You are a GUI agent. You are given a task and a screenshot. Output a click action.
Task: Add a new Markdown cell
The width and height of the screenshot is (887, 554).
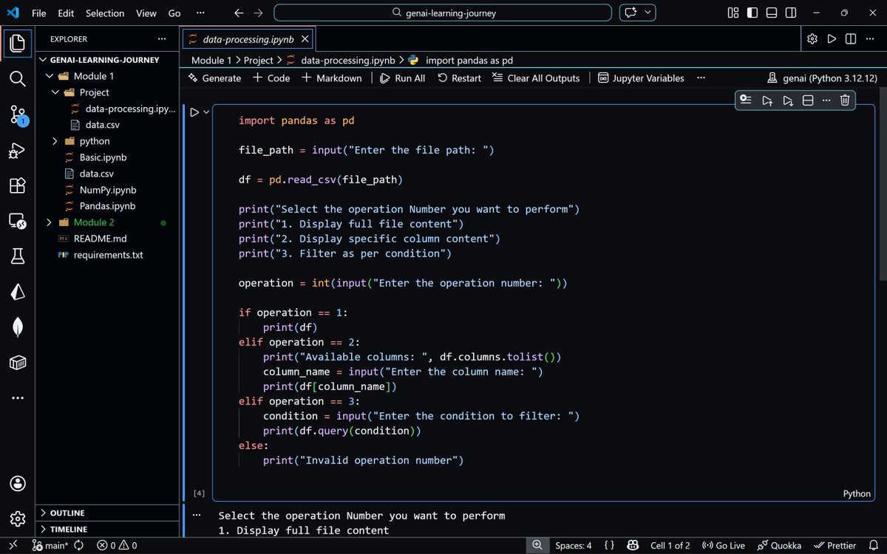pos(332,78)
